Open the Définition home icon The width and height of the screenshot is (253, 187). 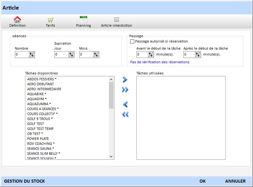click(17, 20)
